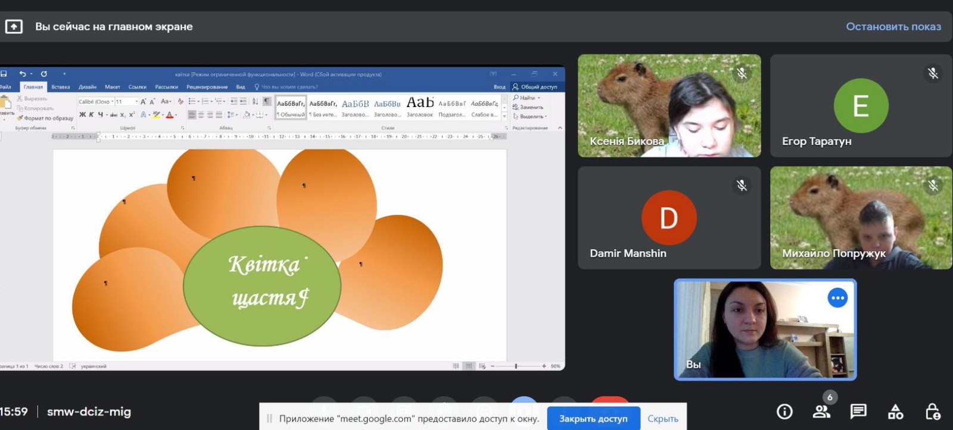Toggle bold formatting (Ж)
The height and width of the screenshot is (430, 953).
82,115
